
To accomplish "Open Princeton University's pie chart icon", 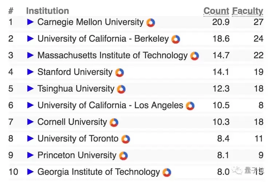I will [123, 155].
